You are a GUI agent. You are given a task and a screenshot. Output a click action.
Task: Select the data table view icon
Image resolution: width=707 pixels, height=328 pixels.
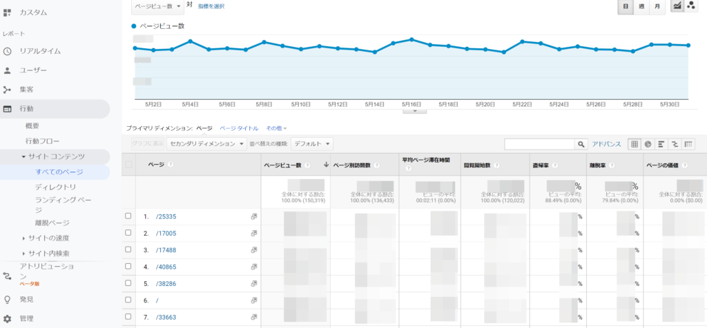[635, 144]
